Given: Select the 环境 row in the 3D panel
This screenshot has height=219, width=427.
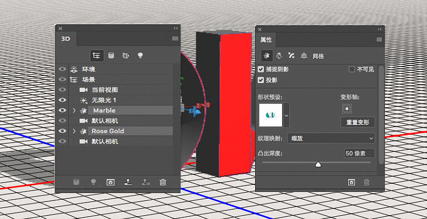Looking at the screenshot, I should coord(121,69).
